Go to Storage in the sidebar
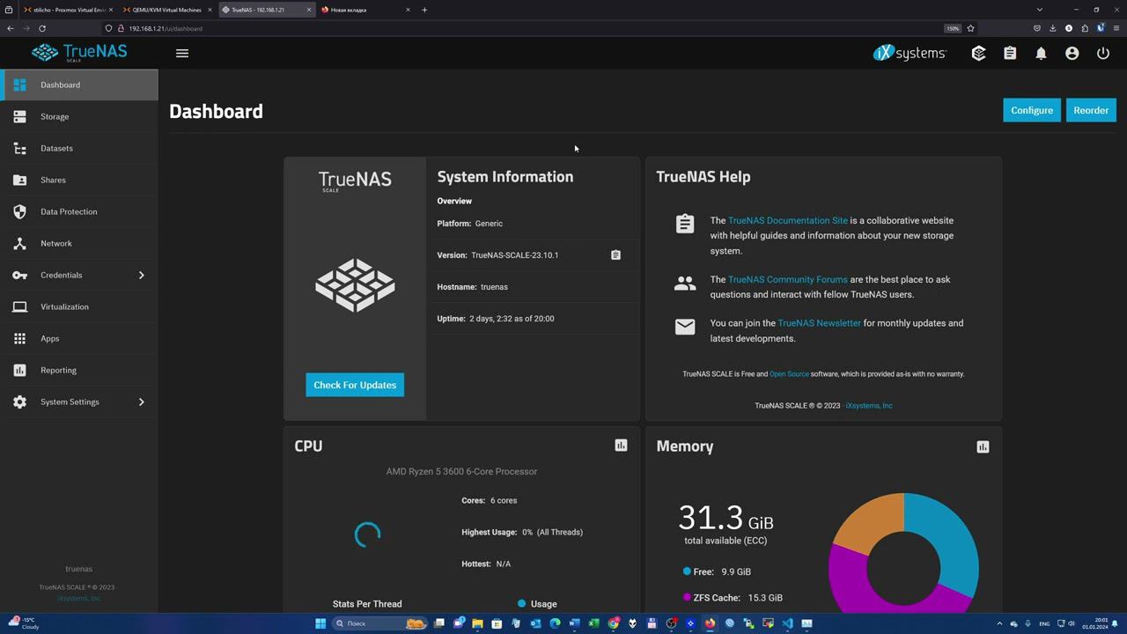Viewport: 1127px width, 634px height. 79,116
